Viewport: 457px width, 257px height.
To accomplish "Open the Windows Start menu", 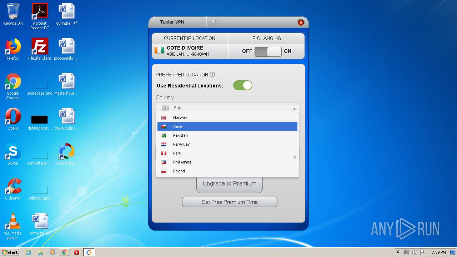I will click(x=10, y=252).
